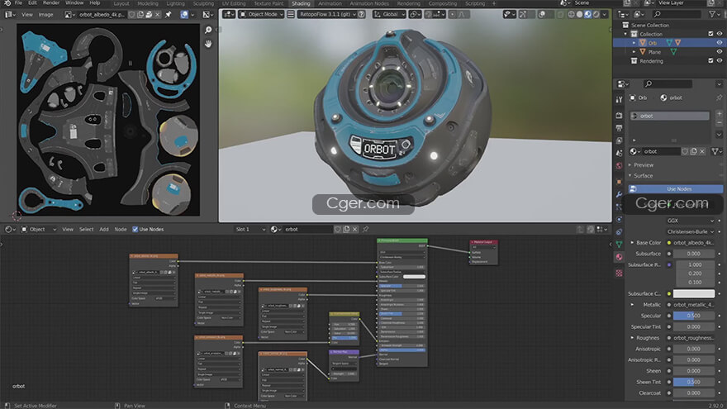The image size is (727, 409).
Task: Expand the Preview panel
Action: [x=642, y=165]
